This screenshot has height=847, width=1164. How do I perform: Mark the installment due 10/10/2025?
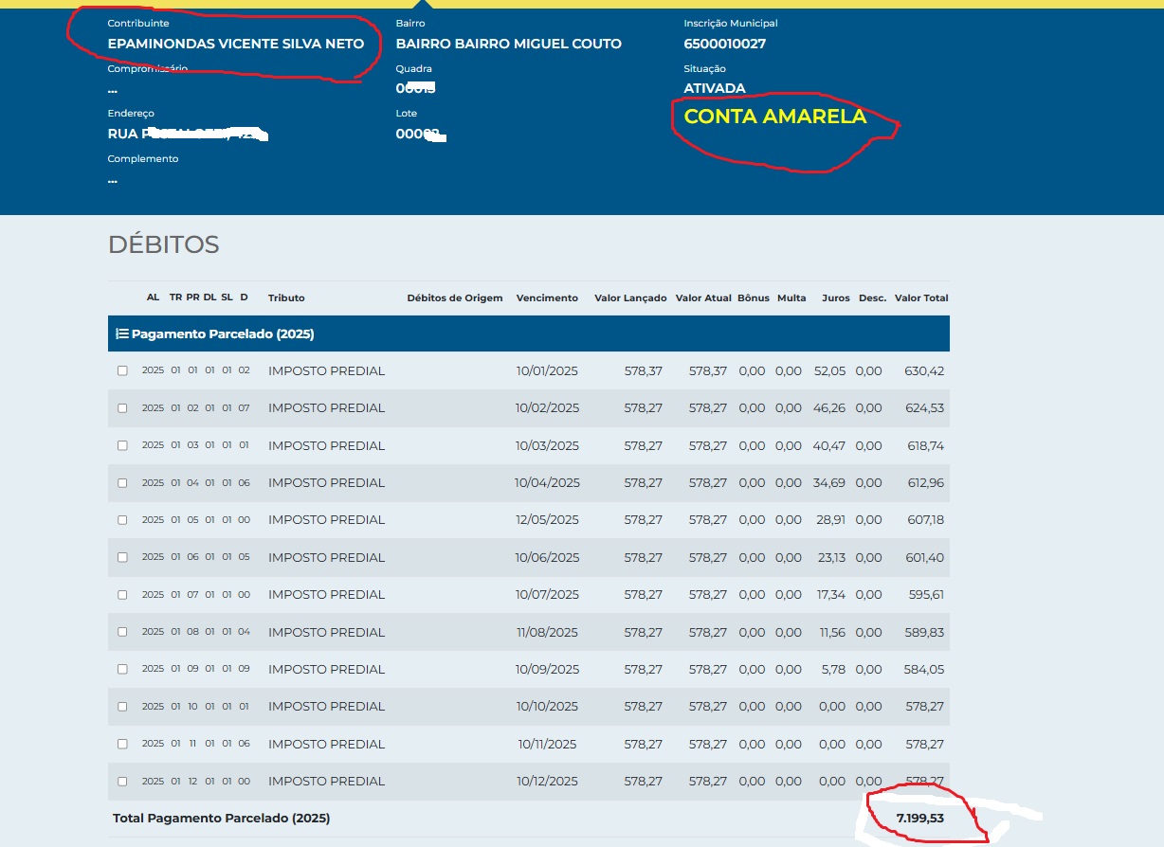click(122, 707)
